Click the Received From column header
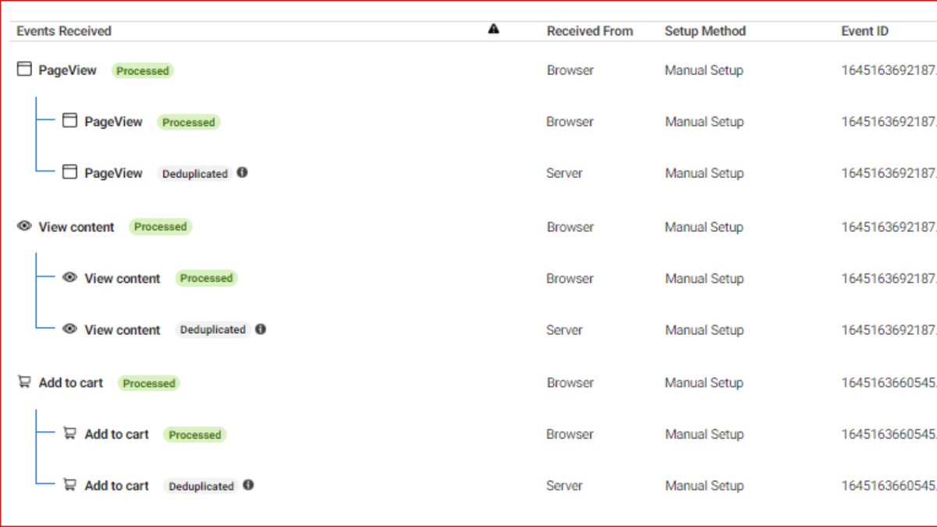Screen dimensions: 937x527 [590, 31]
